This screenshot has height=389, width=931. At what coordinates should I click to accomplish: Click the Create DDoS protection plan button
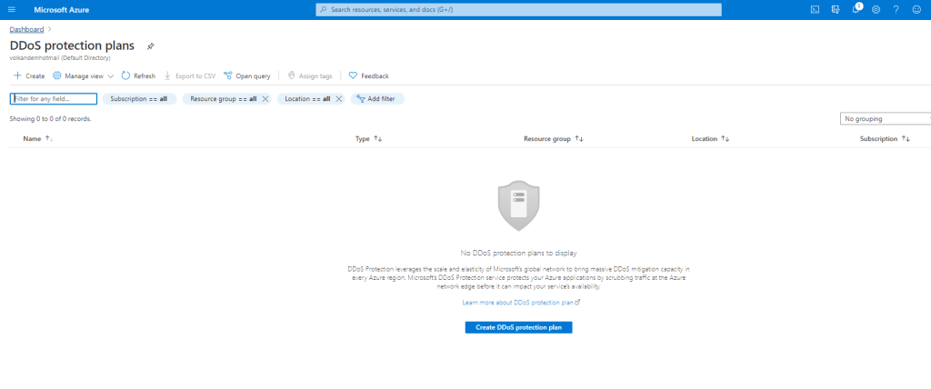point(518,327)
